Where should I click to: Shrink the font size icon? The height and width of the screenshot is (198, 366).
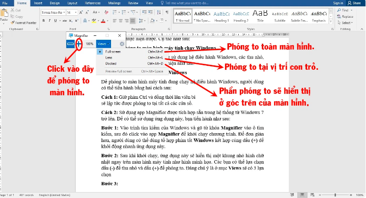click(87, 12)
